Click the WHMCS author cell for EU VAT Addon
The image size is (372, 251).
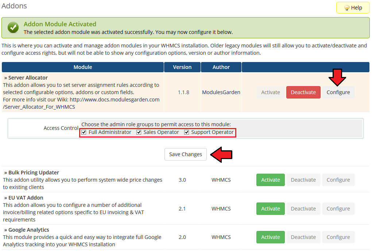point(221,209)
